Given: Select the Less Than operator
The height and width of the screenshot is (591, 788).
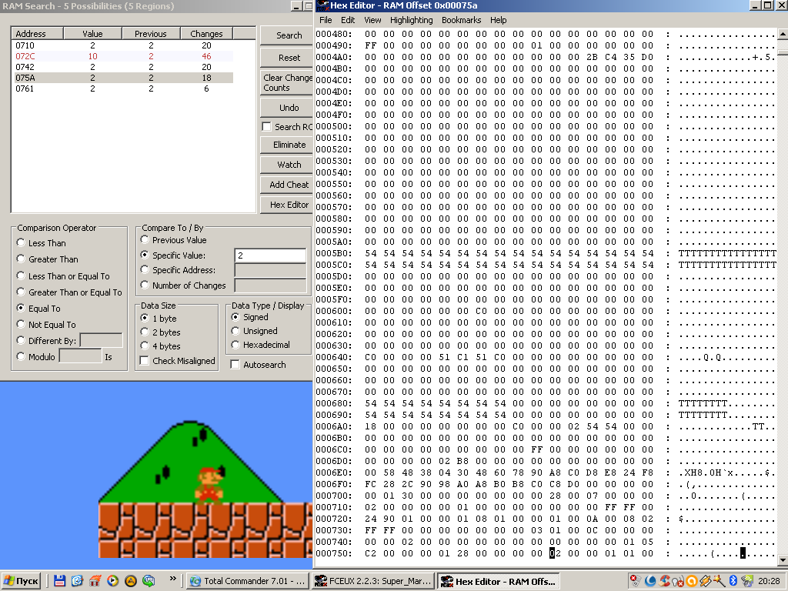Looking at the screenshot, I should click(x=21, y=242).
